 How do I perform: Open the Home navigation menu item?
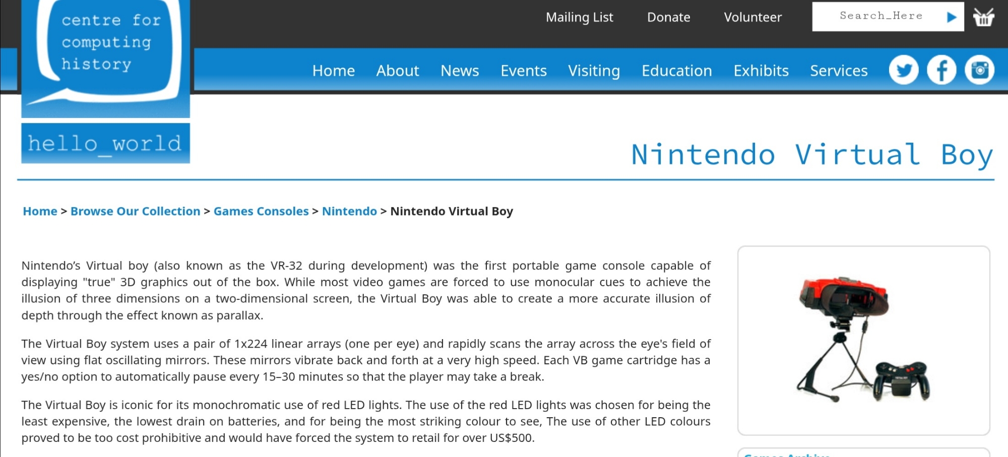(333, 71)
